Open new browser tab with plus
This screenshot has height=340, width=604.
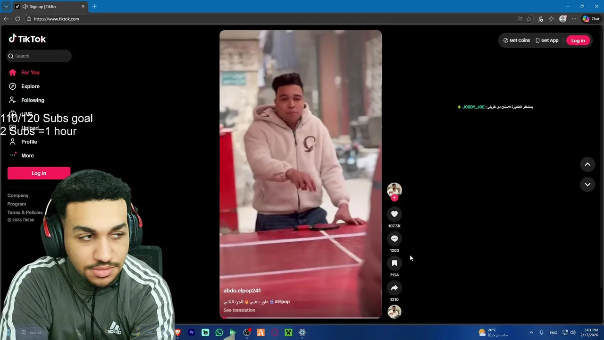coord(94,6)
